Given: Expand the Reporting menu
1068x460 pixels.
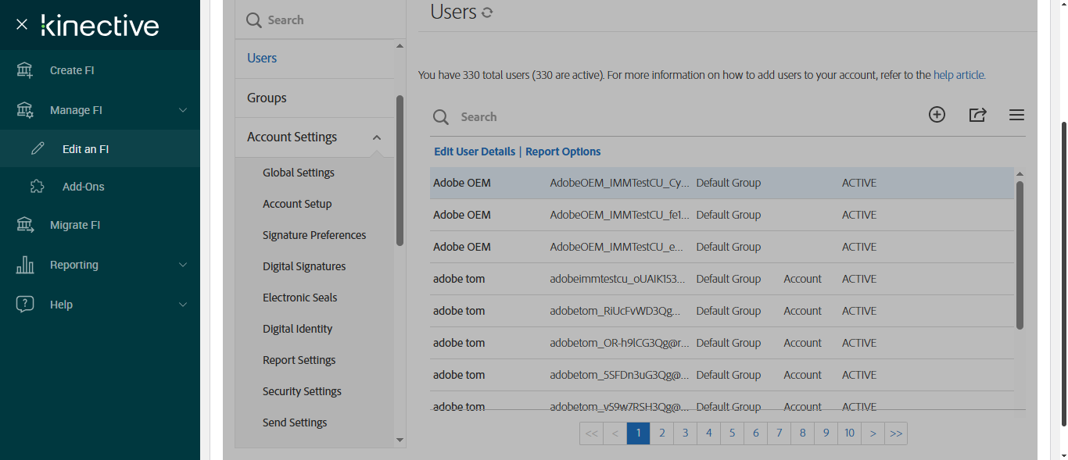Looking at the screenshot, I should 183,265.
